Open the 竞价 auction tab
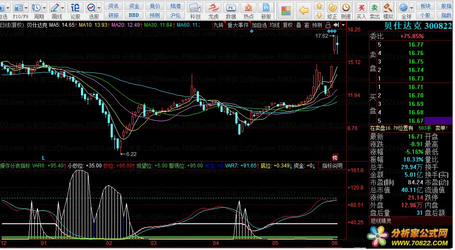 click(155, 6)
